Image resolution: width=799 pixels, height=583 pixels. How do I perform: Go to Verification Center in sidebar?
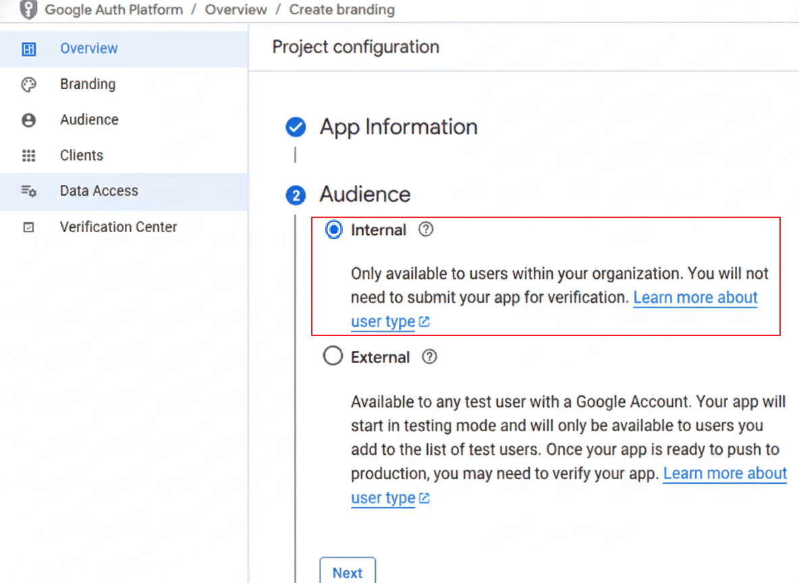[x=118, y=227]
